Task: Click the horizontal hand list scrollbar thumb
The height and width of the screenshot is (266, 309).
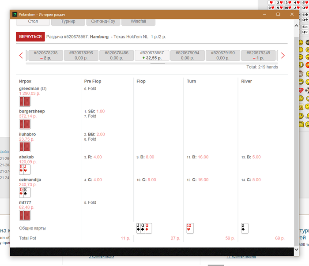Action: (x=158, y=64)
